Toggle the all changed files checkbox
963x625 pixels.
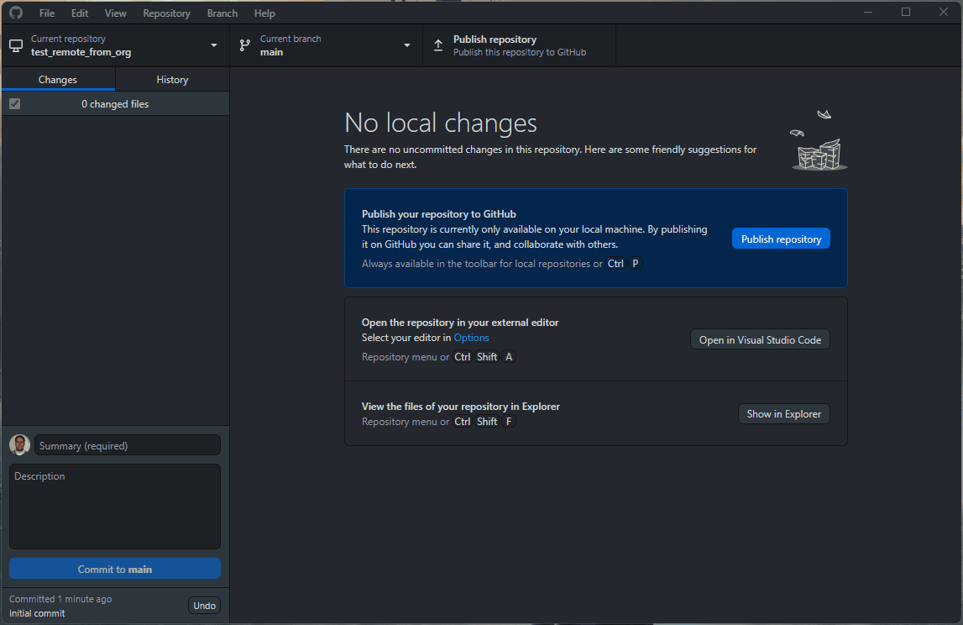click(x=15, y=104)
